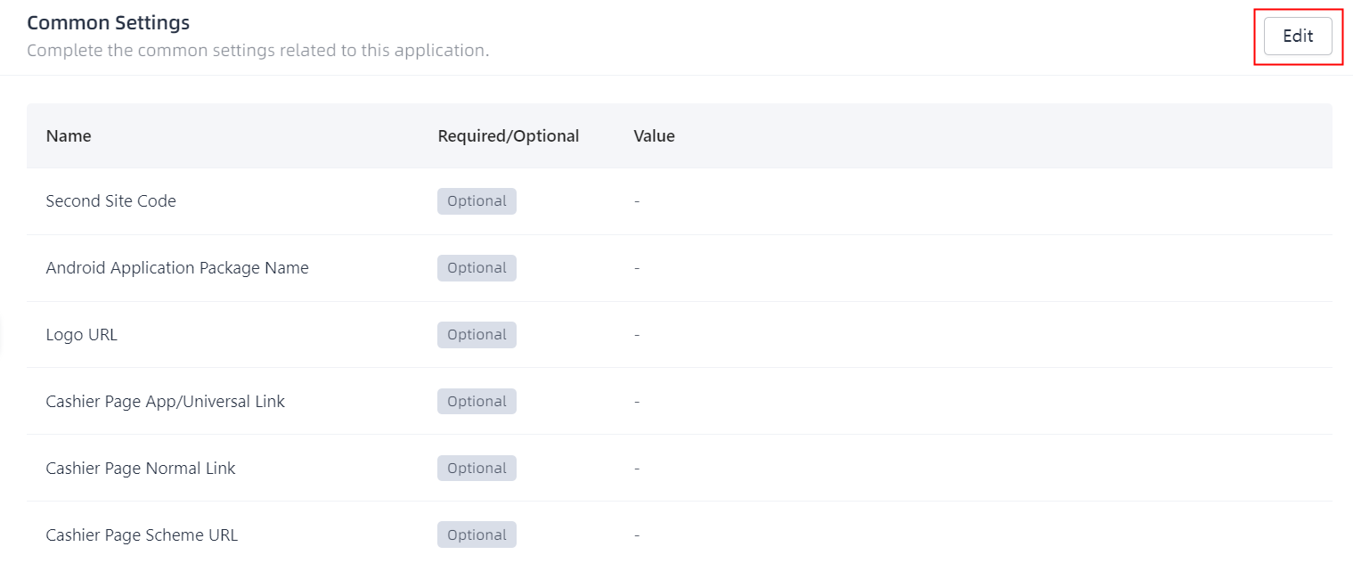Click the Name column header
The height and width of the screenshot is (563, 1353).
coord(69,136)
